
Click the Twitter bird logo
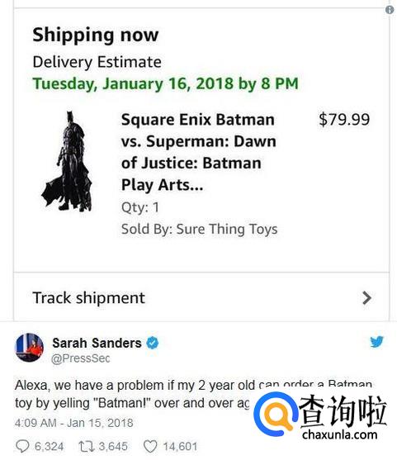376,342
